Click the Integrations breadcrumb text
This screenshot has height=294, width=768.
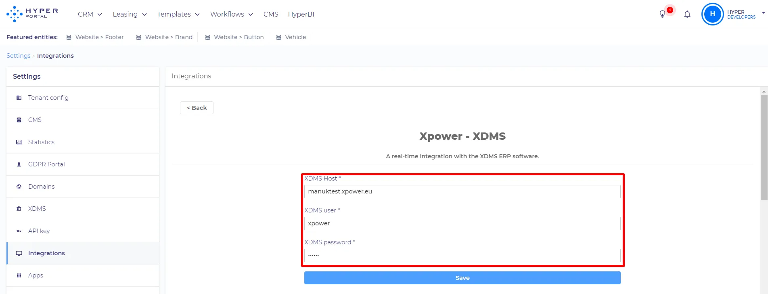coord(55,56)
